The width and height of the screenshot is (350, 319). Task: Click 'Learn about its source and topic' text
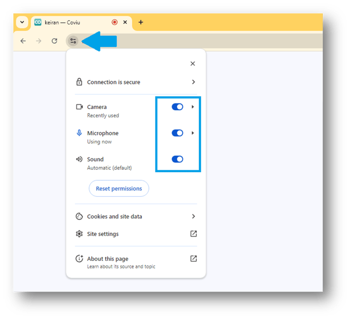click(121, 267)
